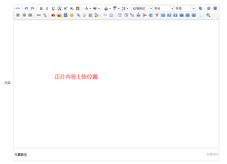Image resolution: width=227 pixels, height=164 pixels.
Task: Insert table row before
Action: [139, 15]
